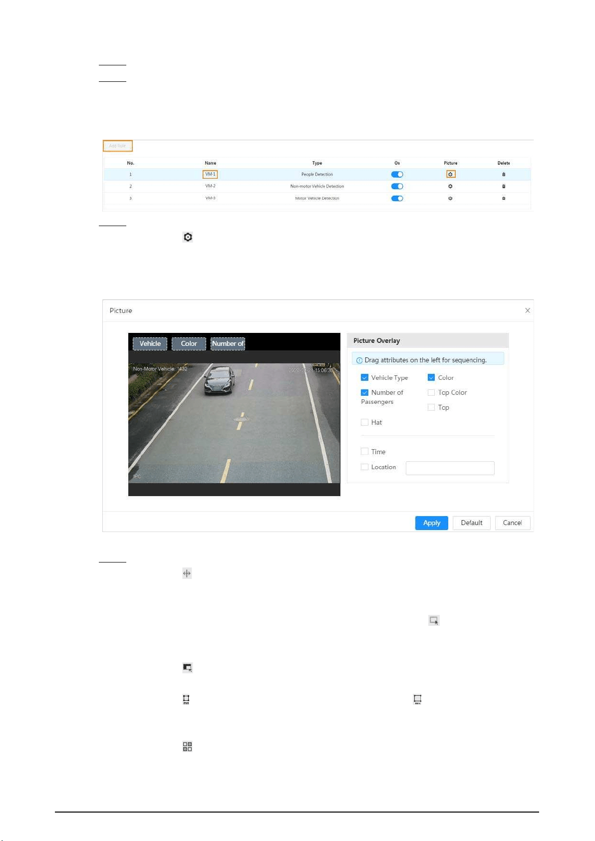
Task: Click gear icon in step instructions
Action: [188, 237]
